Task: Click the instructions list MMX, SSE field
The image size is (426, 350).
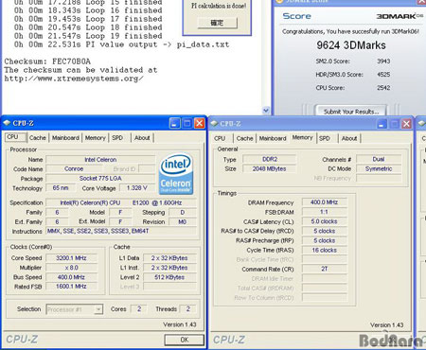Action: [121, 231]
